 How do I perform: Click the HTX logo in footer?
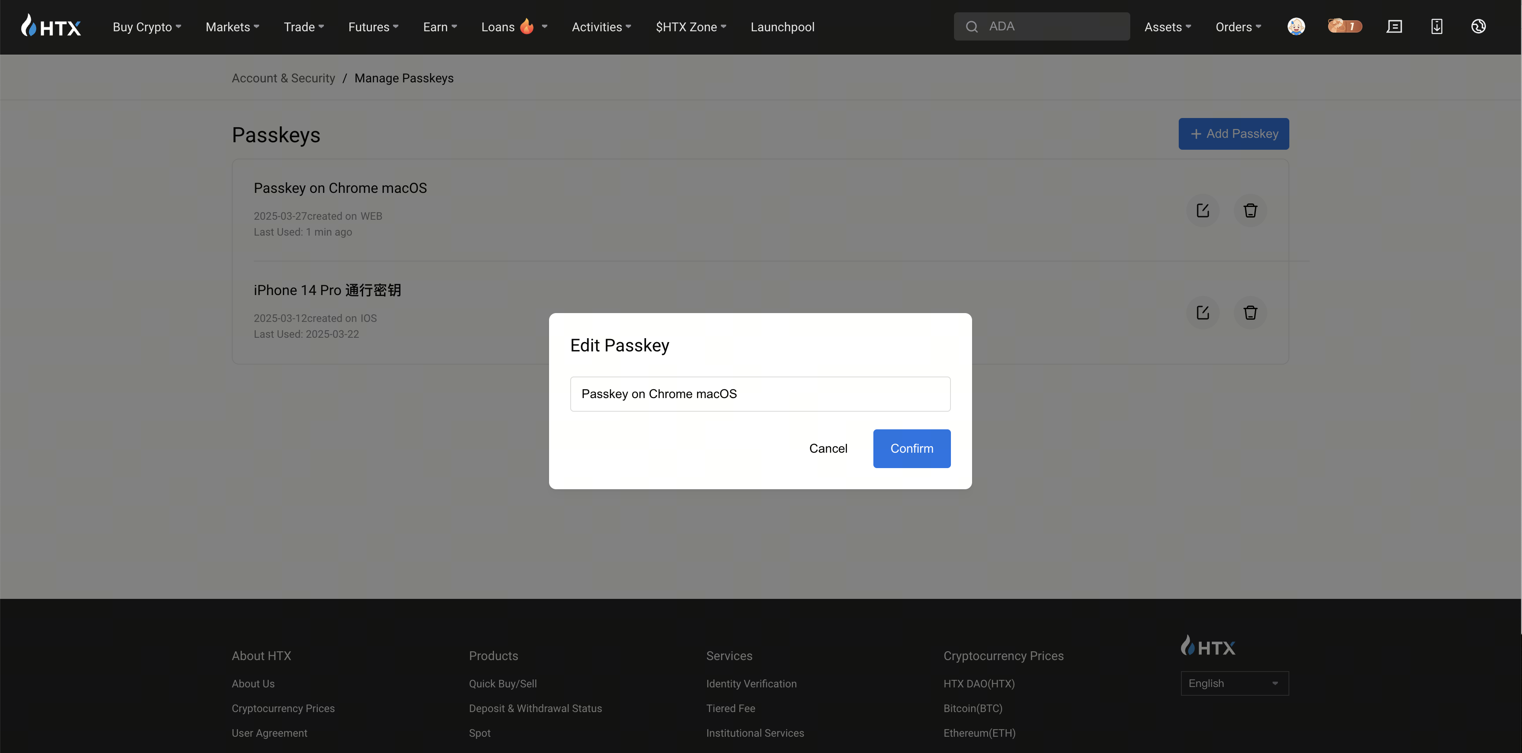pos(1208,646)
